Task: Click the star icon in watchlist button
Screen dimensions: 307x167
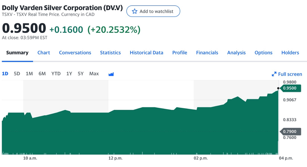Action: coord(134,11)
